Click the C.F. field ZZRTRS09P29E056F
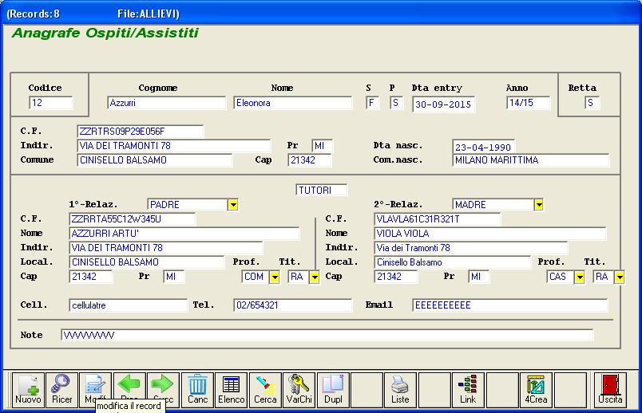Image resolution: width=642 pixels, height=413 pixels. (x=140, y=132)
